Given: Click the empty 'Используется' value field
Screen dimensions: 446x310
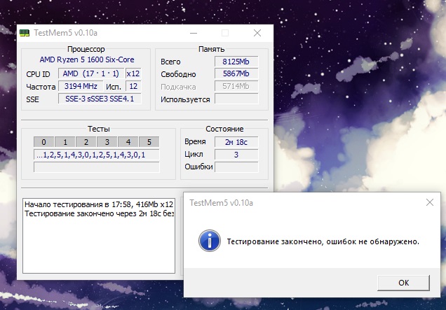Looking at the screenshot, I should (x=236, y=99).
